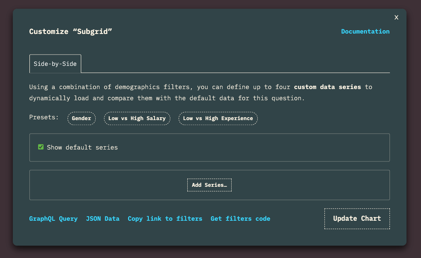
Task: Close the Customize dialog with the X
Action: tap(396, 17)
